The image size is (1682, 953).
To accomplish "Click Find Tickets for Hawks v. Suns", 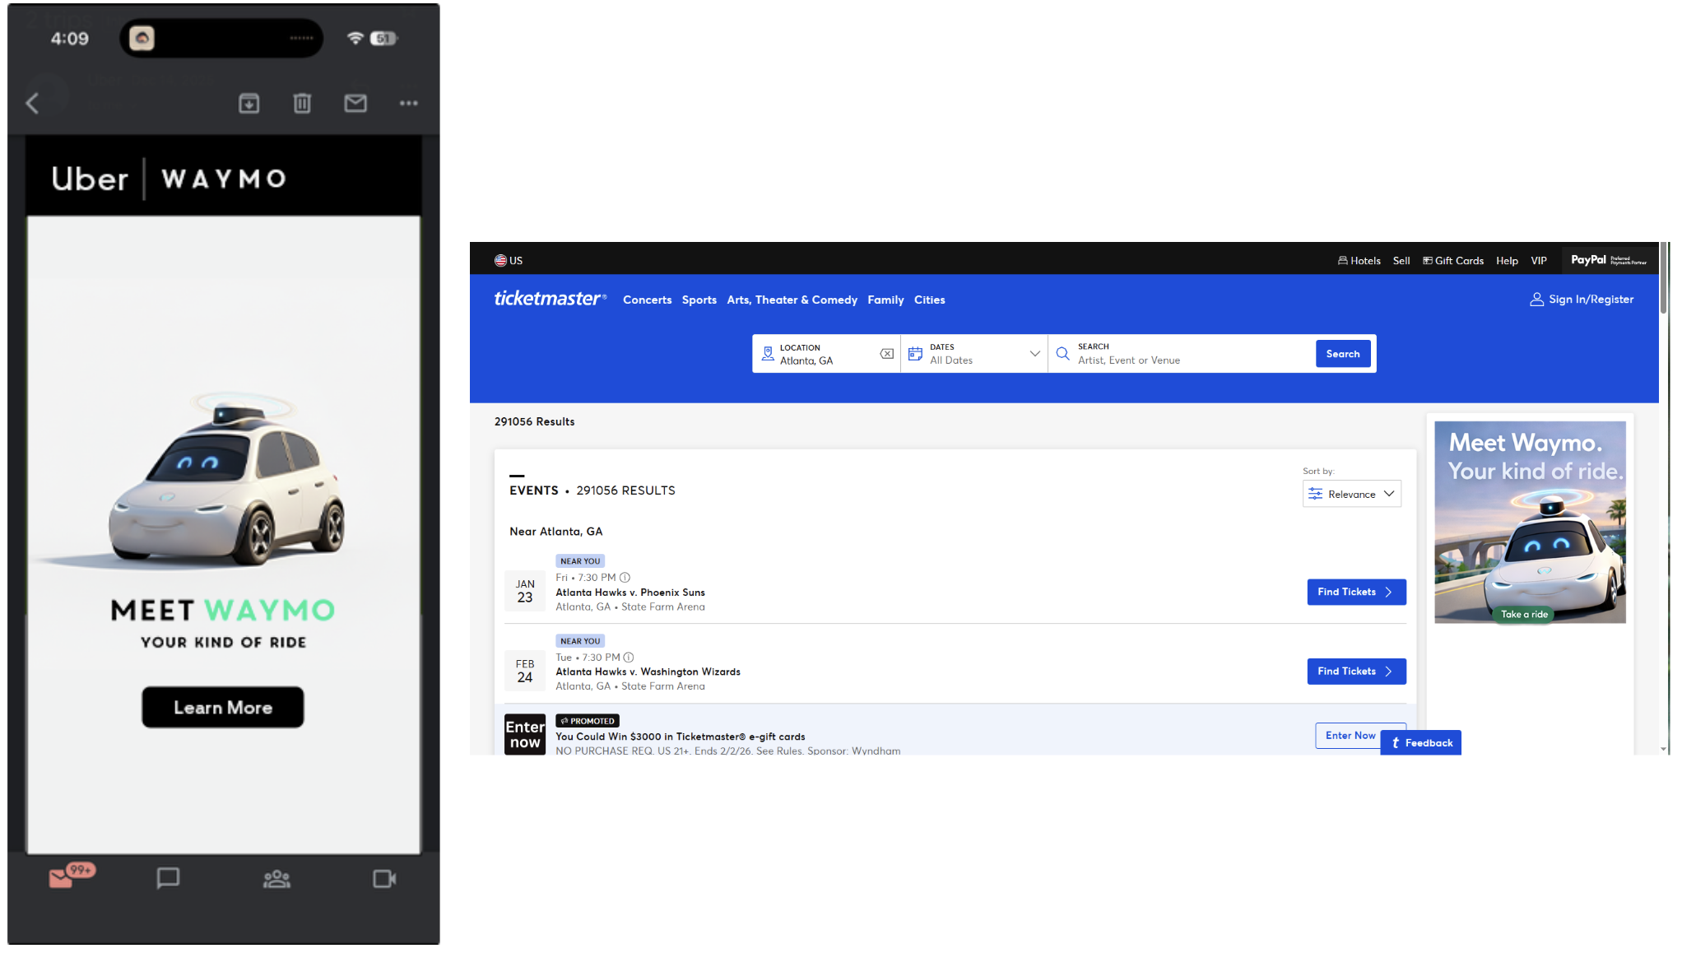I will pyautogui.click(x=1355, y=592).
